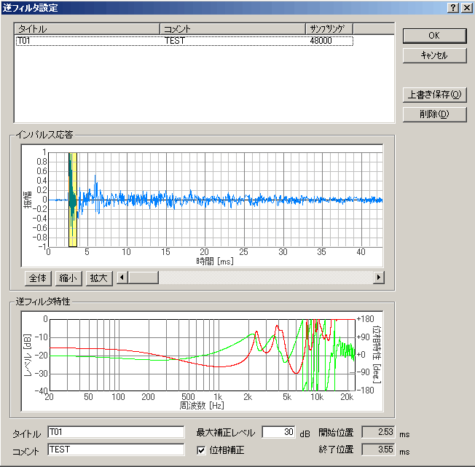Close the 逆フィルタ設定 dialog
Image resolution: width=475 pixels, height=467 pixels.
(x=467, y=8)
